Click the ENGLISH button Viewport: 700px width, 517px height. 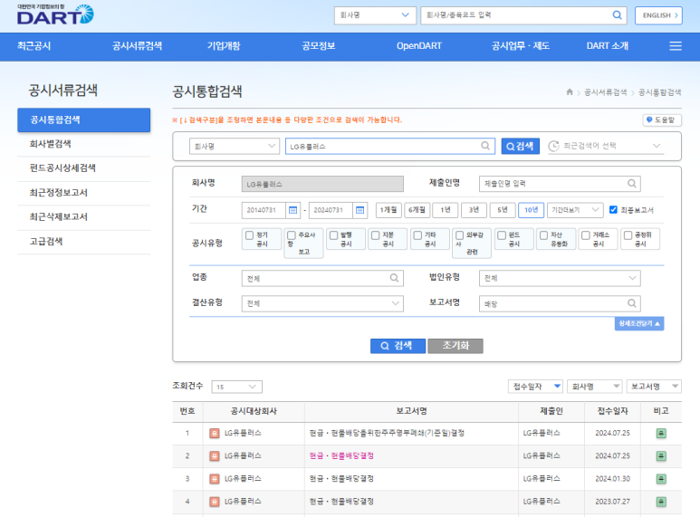tap(659, 15)
